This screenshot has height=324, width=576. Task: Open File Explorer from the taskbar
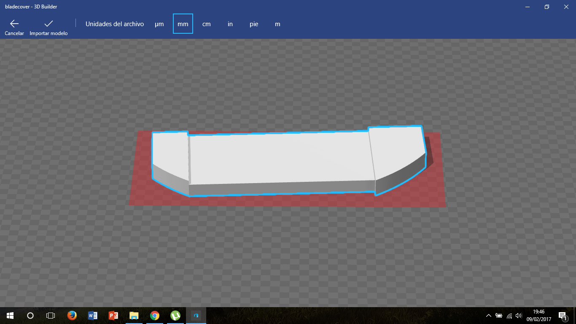click(x=134, y=315)
